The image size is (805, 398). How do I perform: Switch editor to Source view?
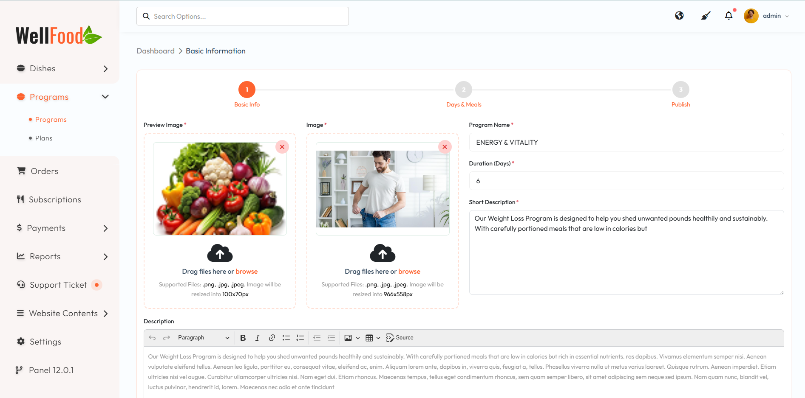400,338
